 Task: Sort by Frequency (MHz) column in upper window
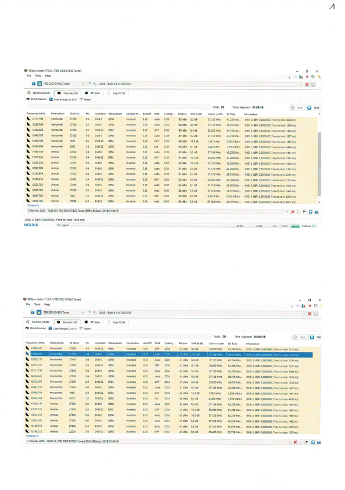(x=36, y=114)
